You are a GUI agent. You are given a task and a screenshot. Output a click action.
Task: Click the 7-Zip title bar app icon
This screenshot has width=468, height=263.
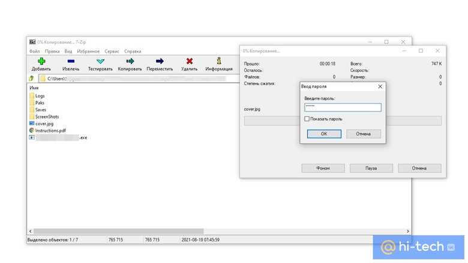coord(32,42)
